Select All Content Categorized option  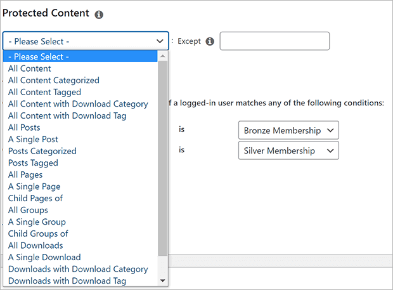(81, 81)
